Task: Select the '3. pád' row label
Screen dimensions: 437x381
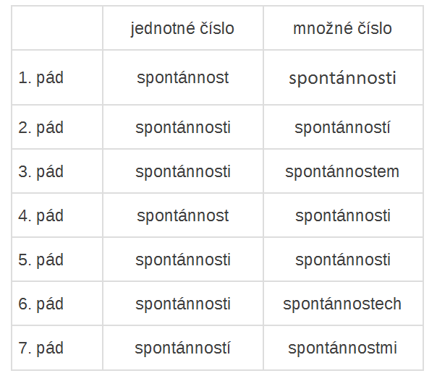Action: (41, 171)
